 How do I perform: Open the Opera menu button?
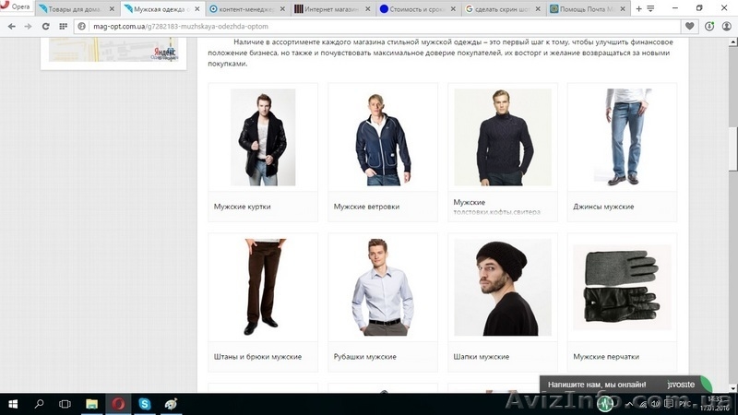pos(17,8)
